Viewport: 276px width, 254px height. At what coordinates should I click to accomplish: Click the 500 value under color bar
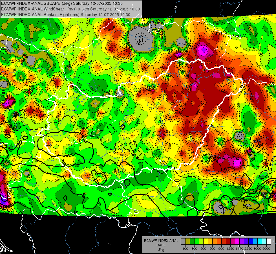pyautogui.click(x=203, y=249)
